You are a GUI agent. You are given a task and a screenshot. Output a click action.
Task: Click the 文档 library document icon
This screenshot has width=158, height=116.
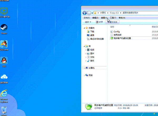pyautogui.click(x=88, y=57)
